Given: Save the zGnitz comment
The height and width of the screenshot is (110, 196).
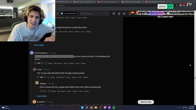Looking at the screenshot, I should (x=80, y=77).
